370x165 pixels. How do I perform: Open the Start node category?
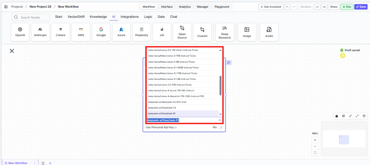pos(59,17)
